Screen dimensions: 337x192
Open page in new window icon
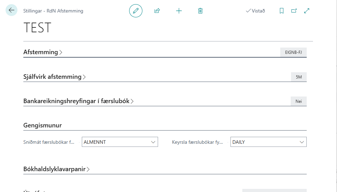click(x=294, y=11)
